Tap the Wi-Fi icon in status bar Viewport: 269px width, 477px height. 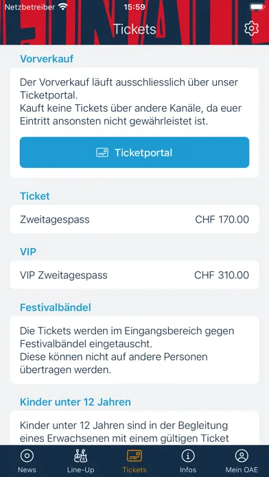[x=63, y=7]
